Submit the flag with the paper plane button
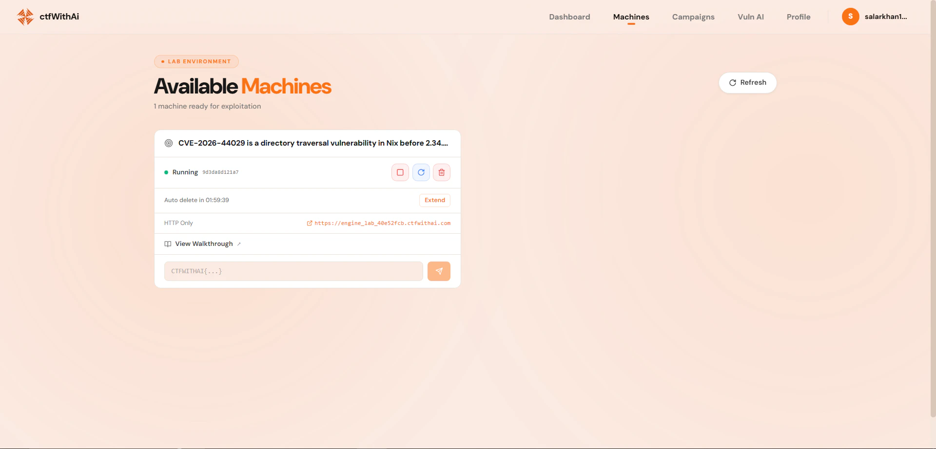Screen dimensions: 936x449 point(439,271)
